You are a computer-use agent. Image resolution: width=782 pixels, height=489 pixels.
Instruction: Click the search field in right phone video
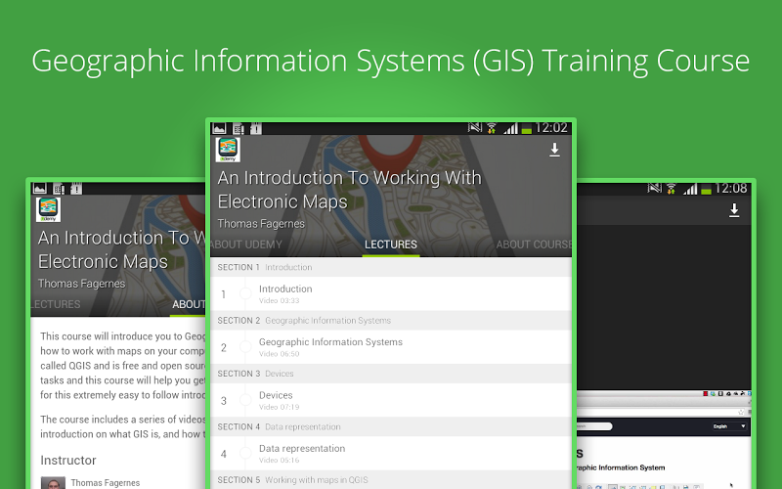[x=594, y=426]
